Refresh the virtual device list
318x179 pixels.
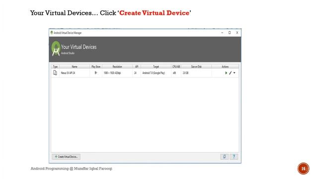[225, 157]
